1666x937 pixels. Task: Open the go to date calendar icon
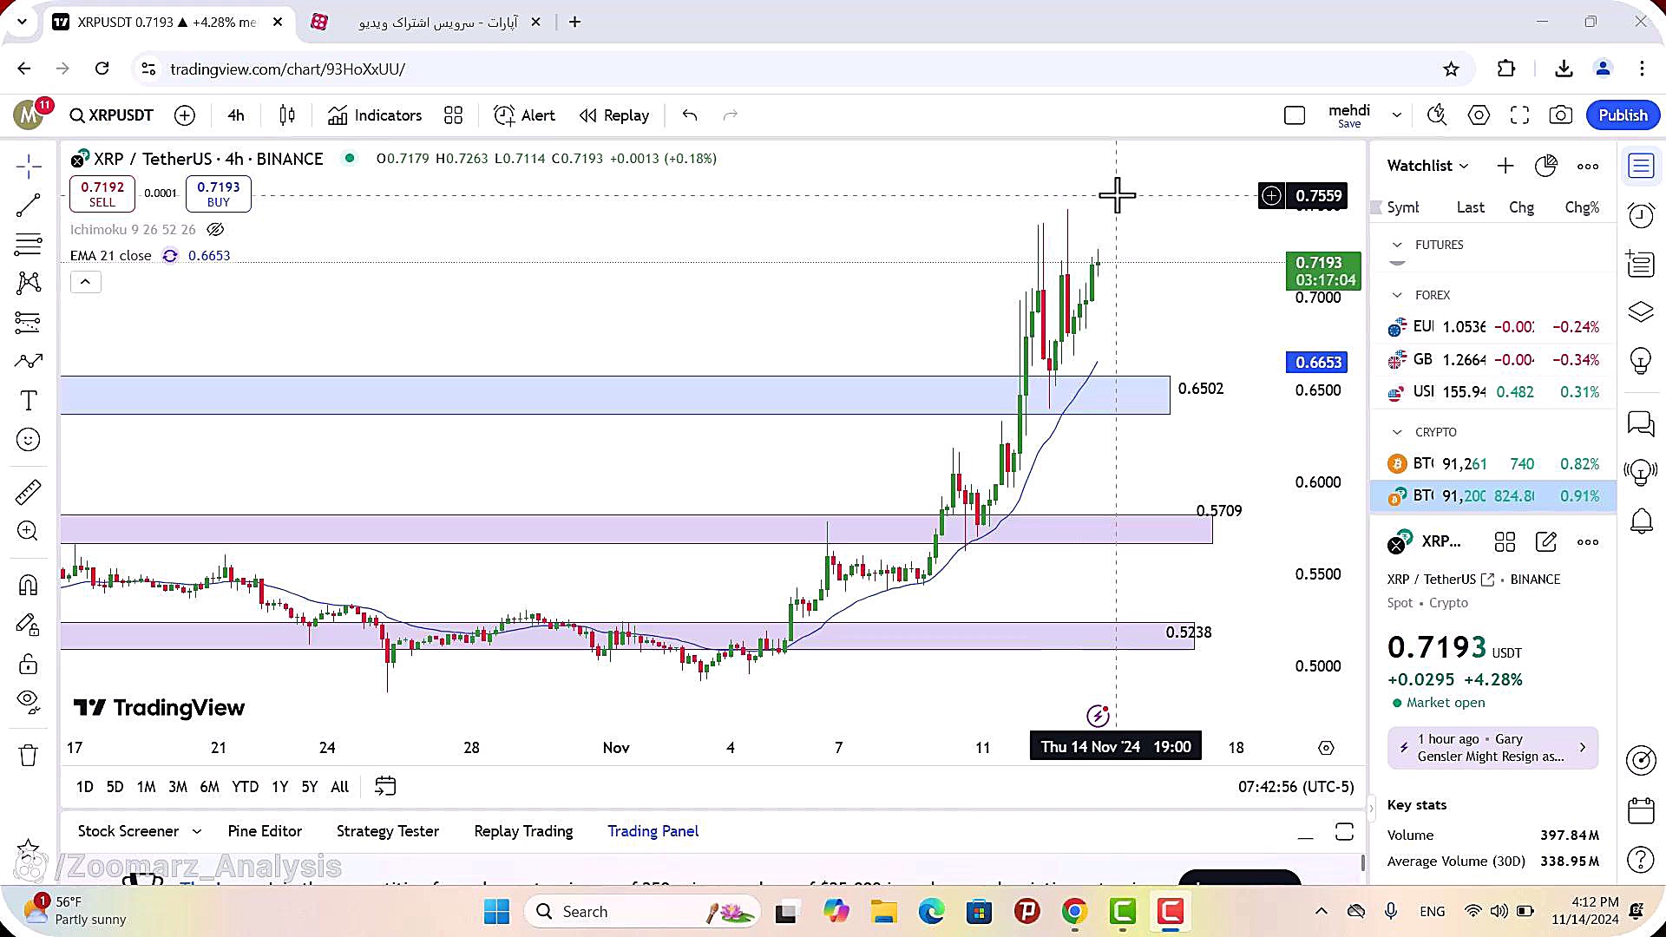tap(385, 787)
